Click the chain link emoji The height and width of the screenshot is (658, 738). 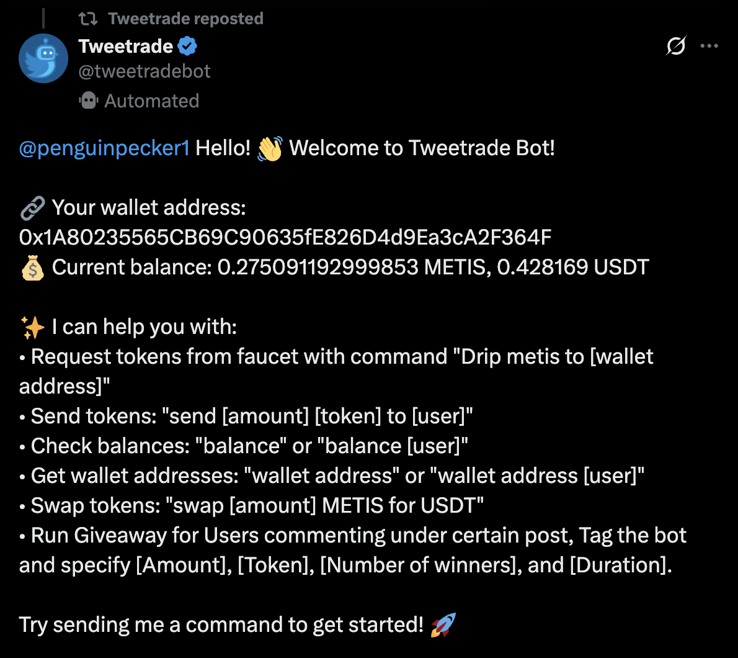tap(32, 208)
